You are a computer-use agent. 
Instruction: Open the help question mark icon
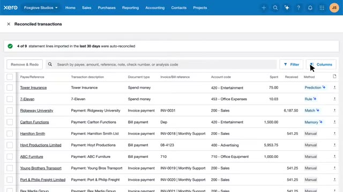coord(299,8)
